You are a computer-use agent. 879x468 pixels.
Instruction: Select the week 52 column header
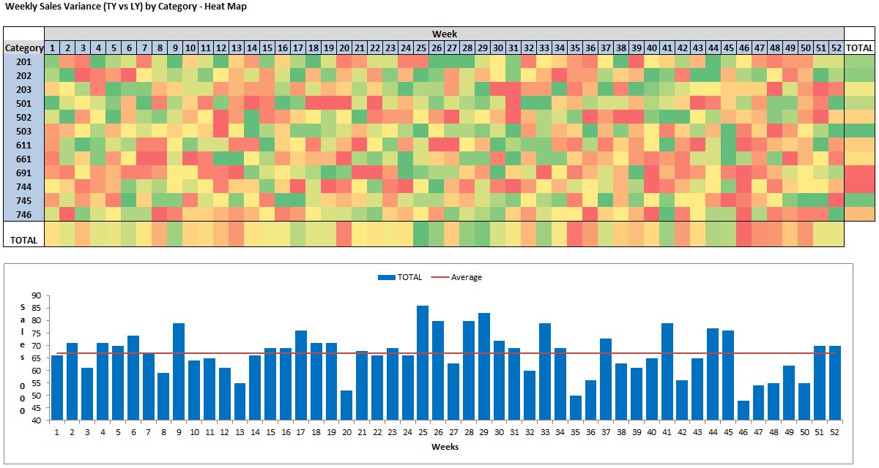coord(836,48)
